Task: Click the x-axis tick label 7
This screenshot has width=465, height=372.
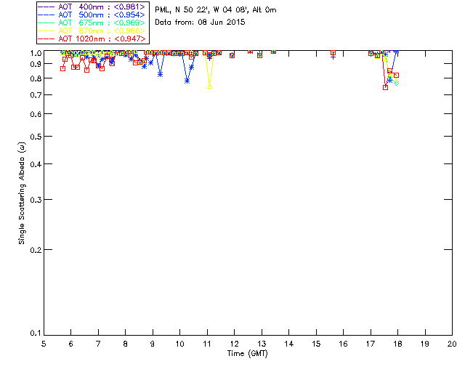Action: click(98, 344)
